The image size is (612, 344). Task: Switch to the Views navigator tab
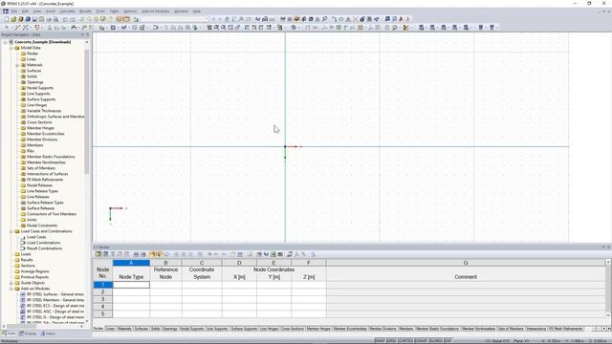[48, 333]
